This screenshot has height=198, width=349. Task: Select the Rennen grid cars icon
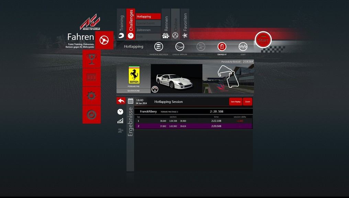166,35
